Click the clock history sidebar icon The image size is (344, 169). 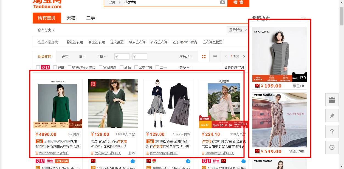[332, 147]
